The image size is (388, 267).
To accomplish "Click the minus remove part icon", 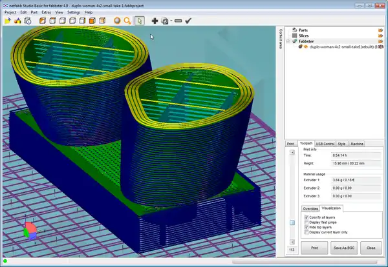I will click(178, 21).
